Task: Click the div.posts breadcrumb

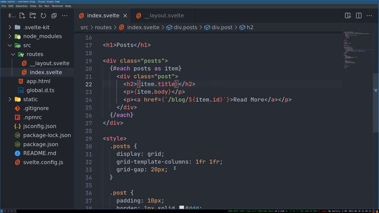Action: coord(185,28)
